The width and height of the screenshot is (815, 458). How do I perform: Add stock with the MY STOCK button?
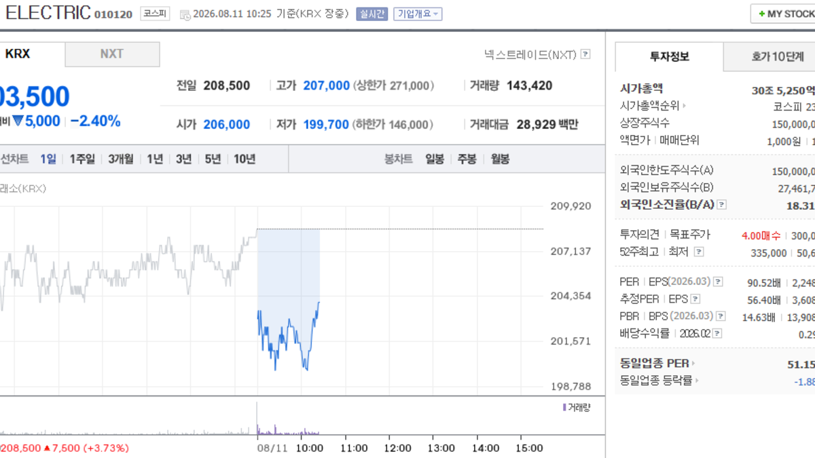pyautogui.click(x=783, y=14)
